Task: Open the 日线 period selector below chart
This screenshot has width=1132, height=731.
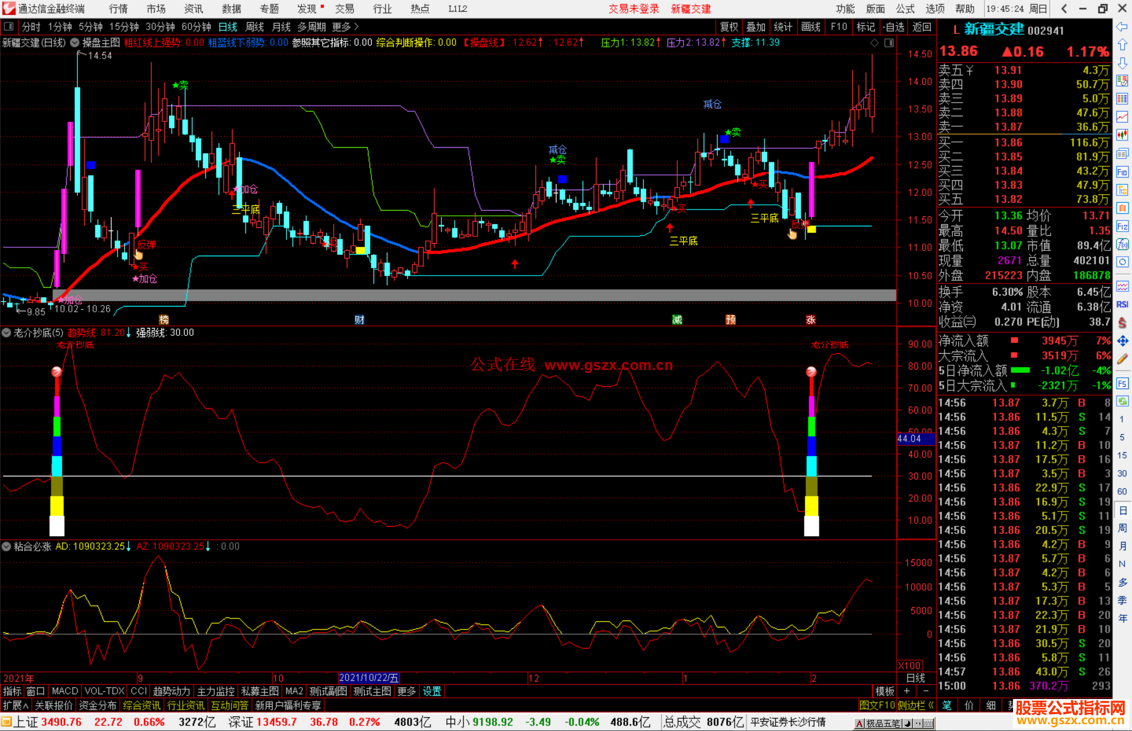Action: [x=916, y=678]
